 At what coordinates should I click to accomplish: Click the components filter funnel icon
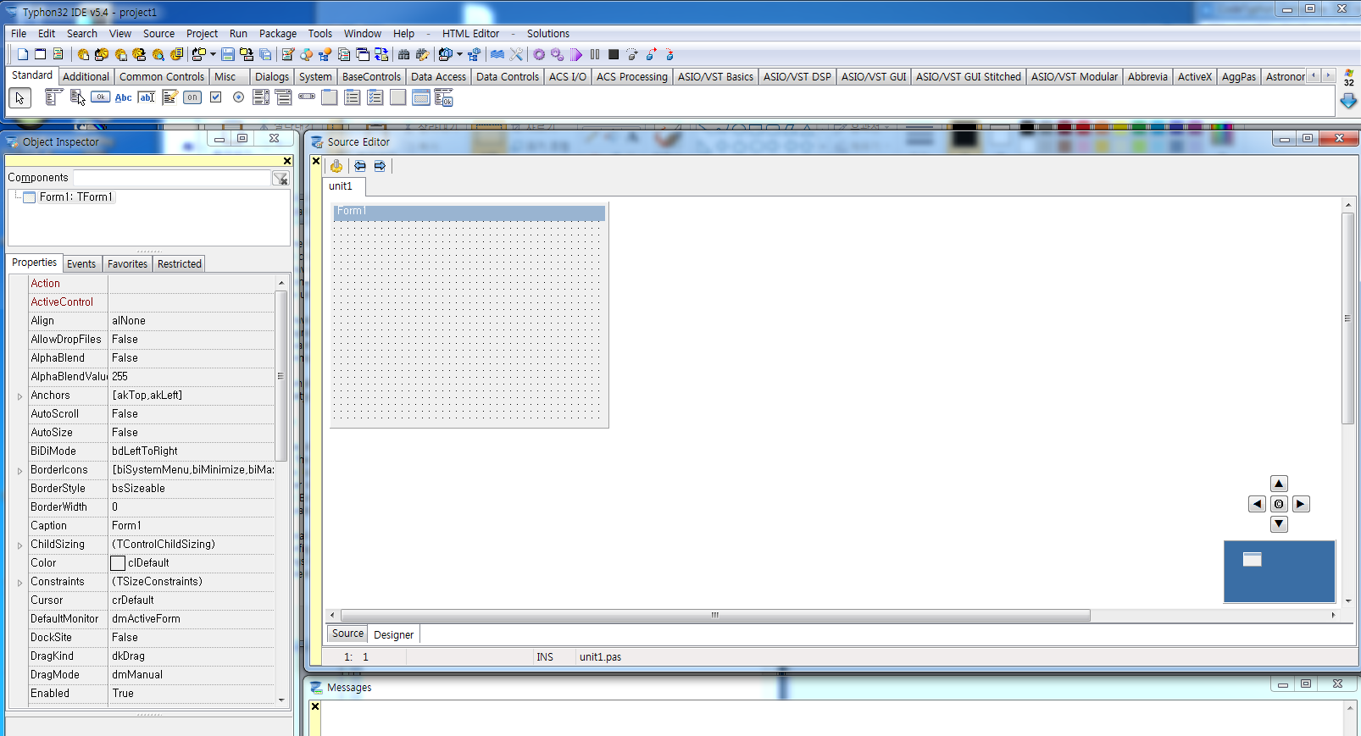[x=281, y=178]
